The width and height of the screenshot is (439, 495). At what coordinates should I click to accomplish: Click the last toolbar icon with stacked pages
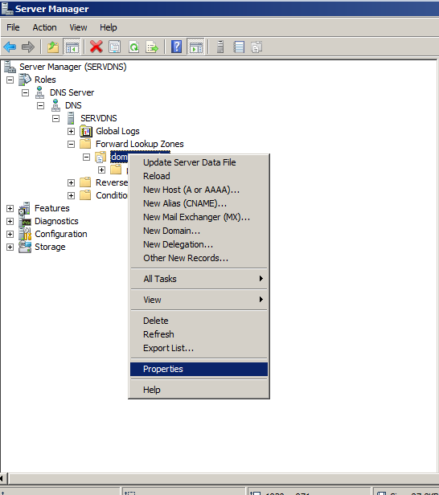[256, 47]
